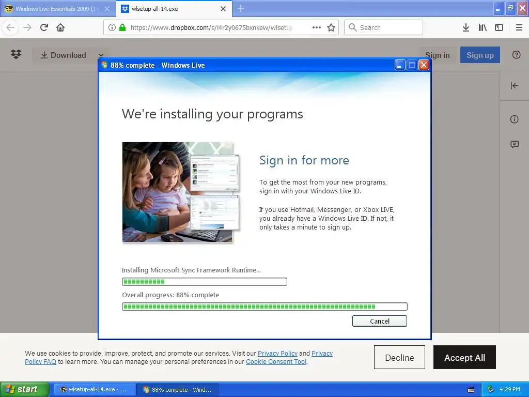Click 'Installing Microsoft Sync Framework Runtime...' text
Viewport: 529px width, 397px height.
pos(191,270)
